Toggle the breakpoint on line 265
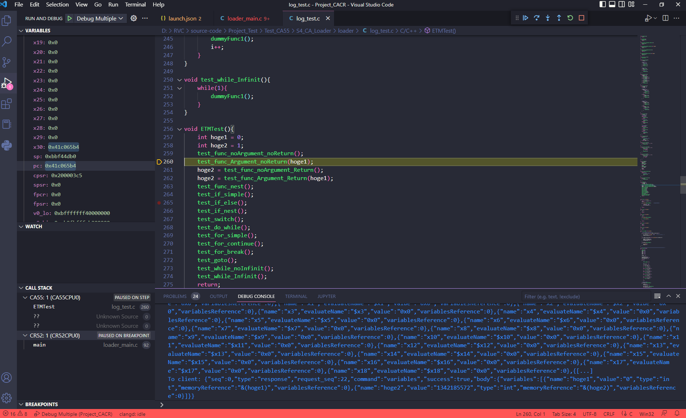Image resolution: width=686 pixels, height=418 pixels. (159, 203)
